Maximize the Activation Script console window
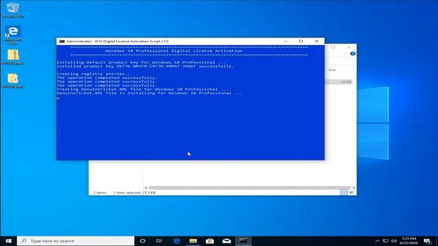The height and width of the screenshot is (246, 438). 301,41
